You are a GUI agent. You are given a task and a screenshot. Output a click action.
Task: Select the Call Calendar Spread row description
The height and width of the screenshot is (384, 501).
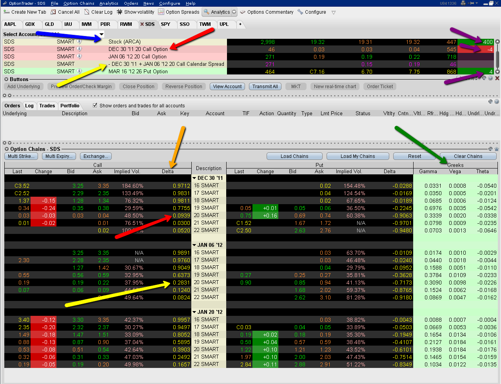point(166,64)
